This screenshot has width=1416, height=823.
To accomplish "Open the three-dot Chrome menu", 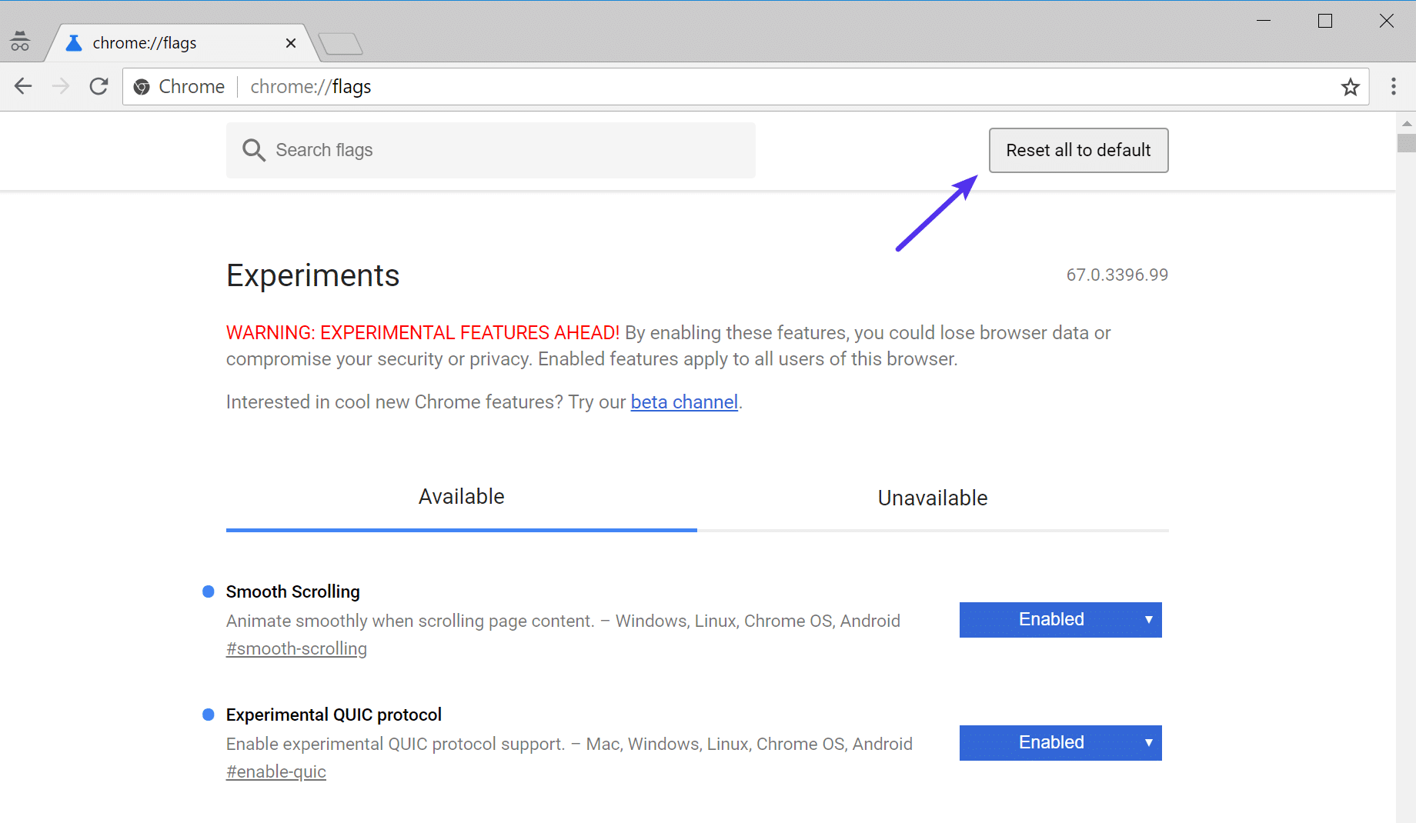I will tap(1394, 86).
